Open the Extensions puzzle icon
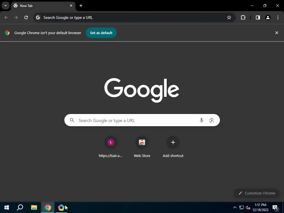This screenshot has width=284, height=213. point(243,17)
